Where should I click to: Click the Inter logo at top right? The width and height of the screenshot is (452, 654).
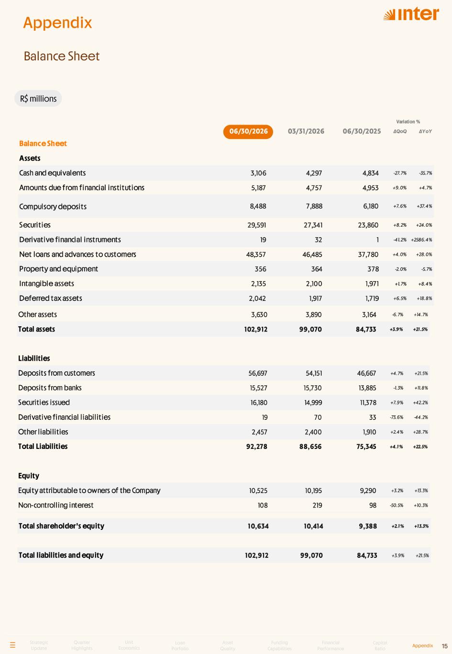coord(411,15)
